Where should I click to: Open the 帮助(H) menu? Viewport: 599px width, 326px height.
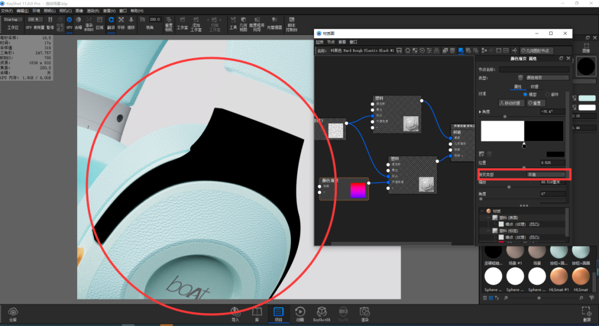tap(137, 11)
